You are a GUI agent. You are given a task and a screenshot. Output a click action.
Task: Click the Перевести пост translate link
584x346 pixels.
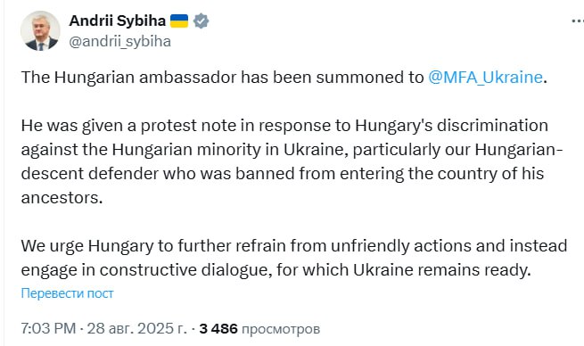coord(67,293)
